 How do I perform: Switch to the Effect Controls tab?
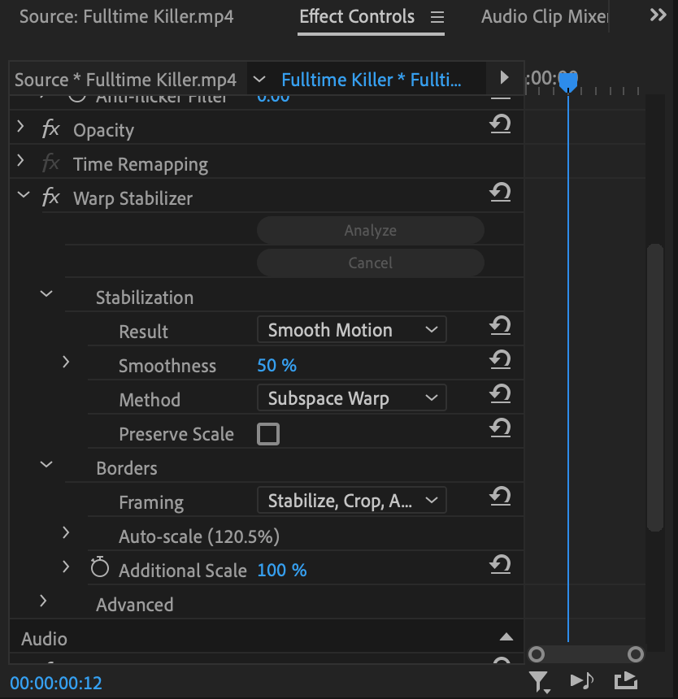coord(356,15)
